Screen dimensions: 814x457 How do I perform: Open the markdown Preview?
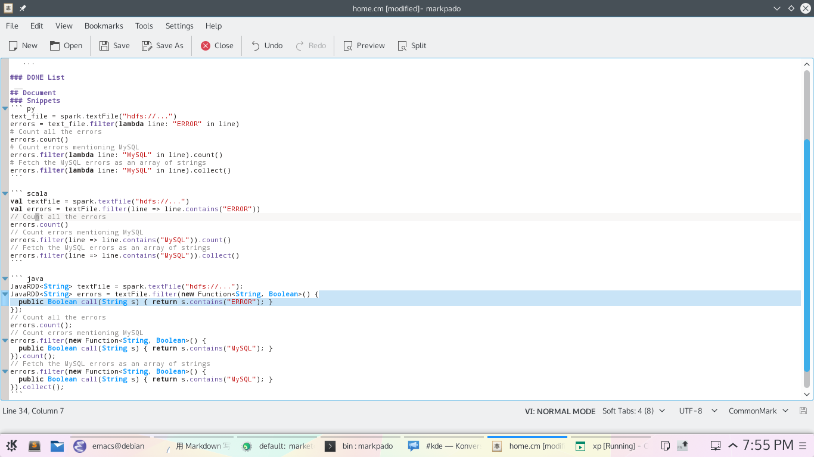tap(364, 45)
